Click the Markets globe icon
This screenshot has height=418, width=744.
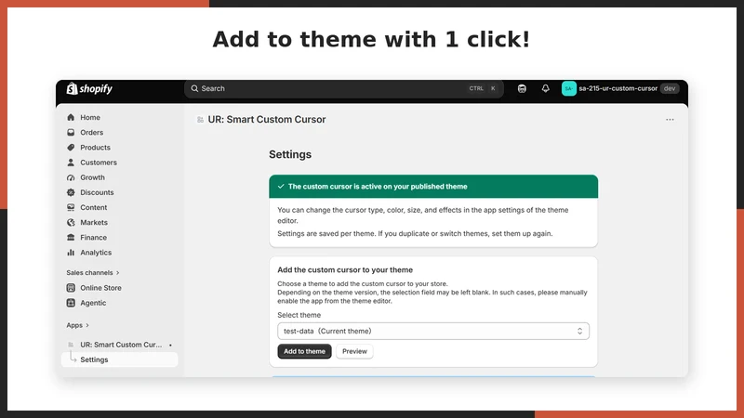[x=71, y=222]
